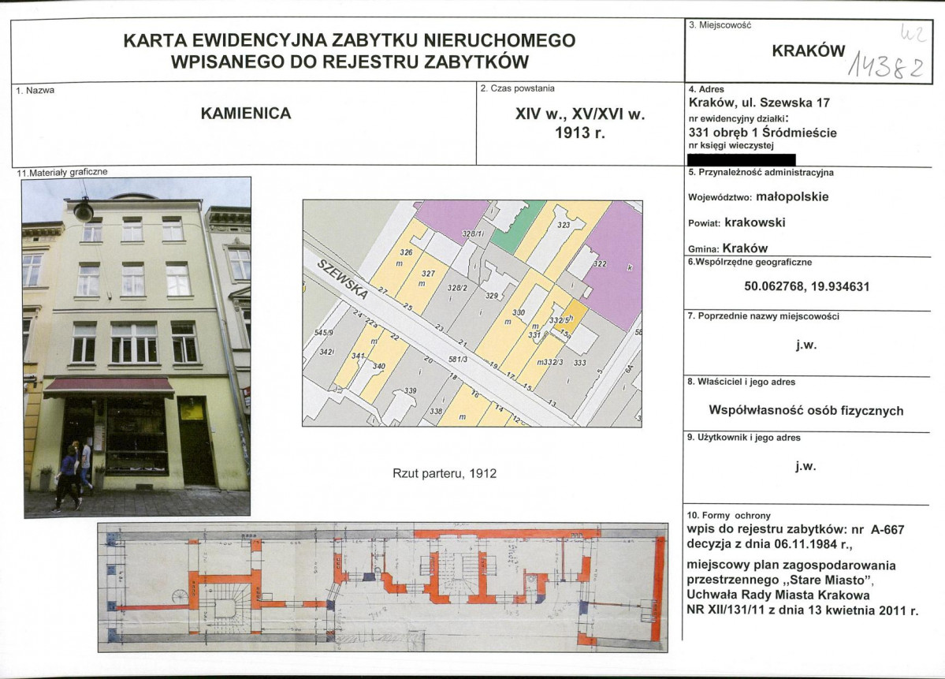Click the line 'Uchwała Rady Miasta Krakowa'
Image resolution: width=945 pixels, height=679 pixels.
pos(776,595)
